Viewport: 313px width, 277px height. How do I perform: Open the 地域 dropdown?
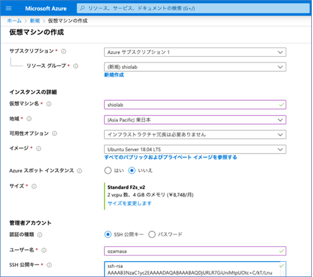click(195, 120)
